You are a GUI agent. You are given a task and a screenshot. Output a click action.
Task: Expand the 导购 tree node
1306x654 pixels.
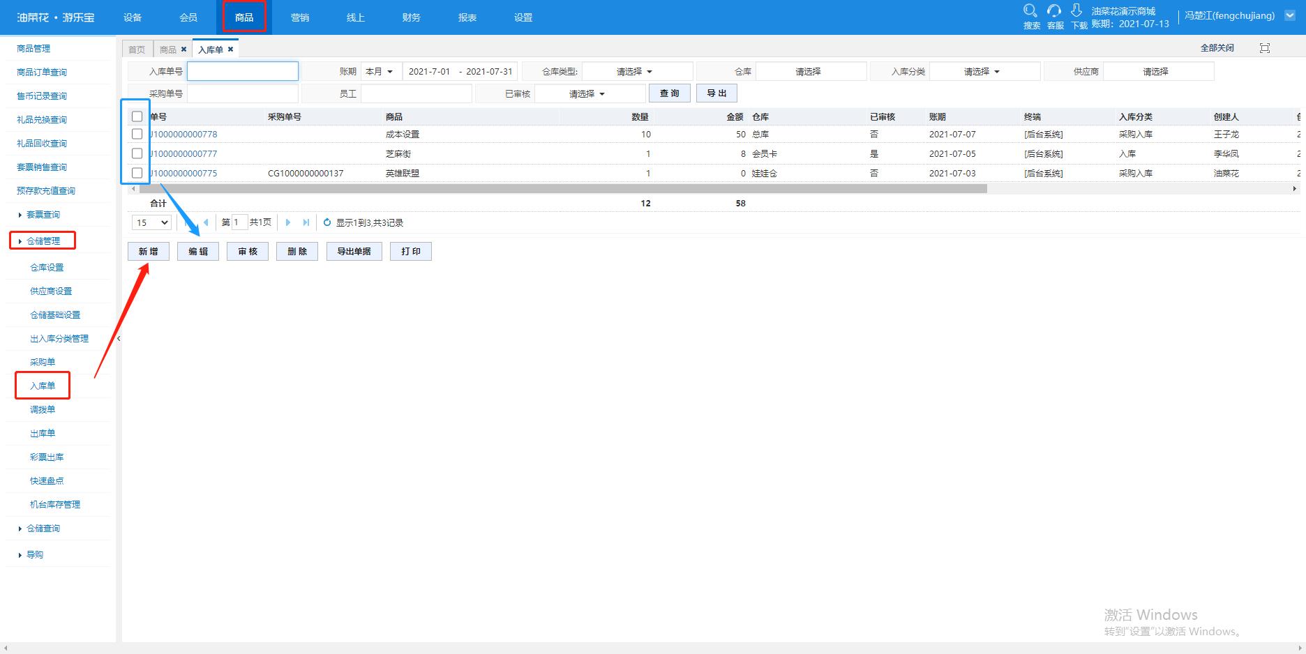click(20, 555)
